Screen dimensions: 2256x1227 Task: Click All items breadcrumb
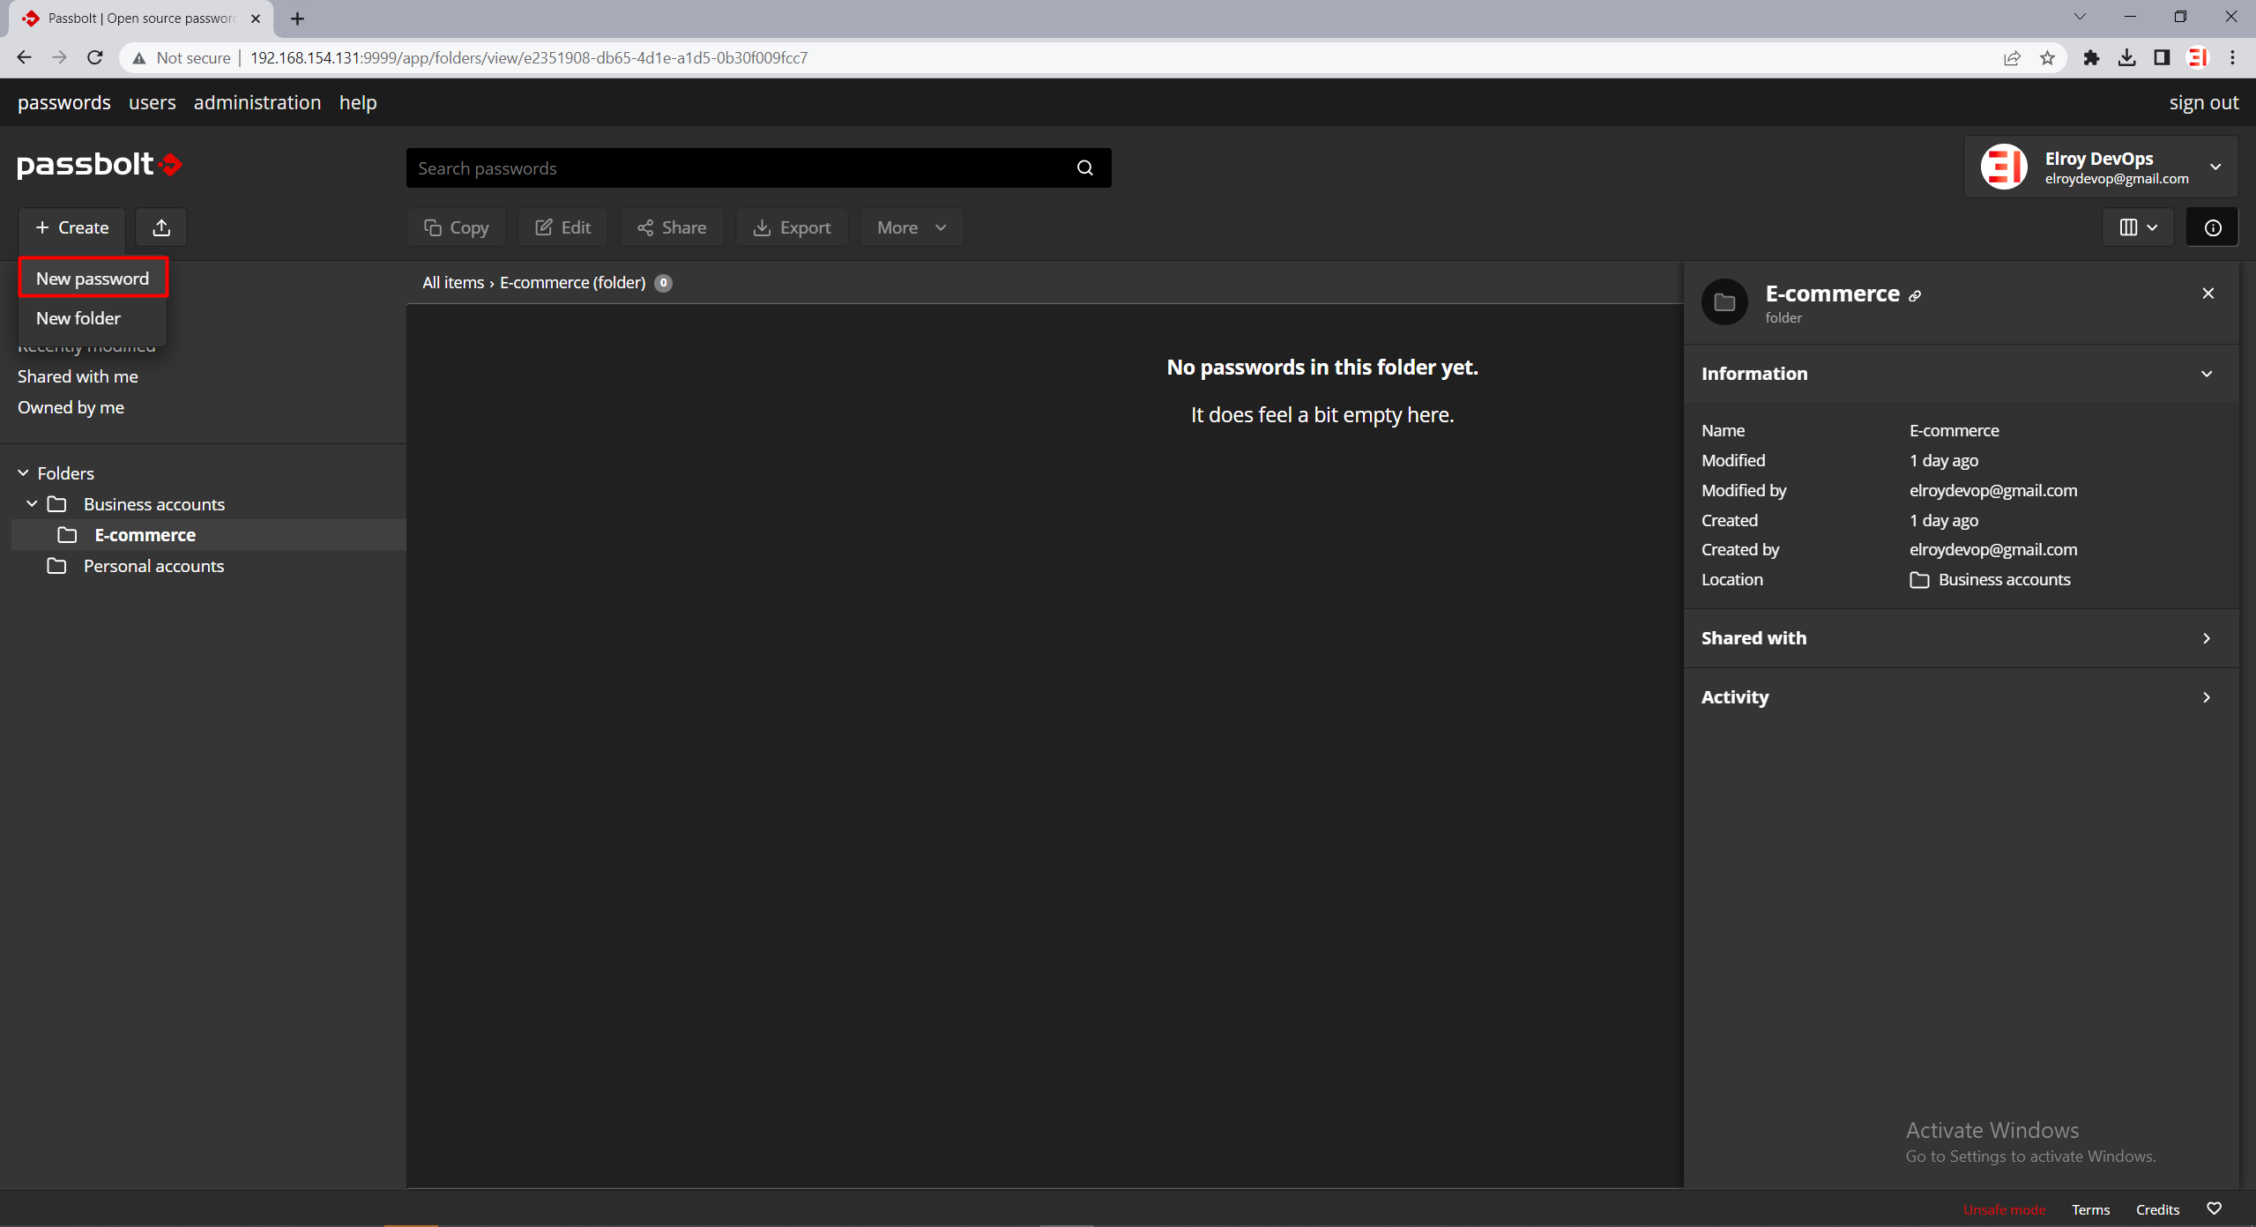[x=453, y=283]
